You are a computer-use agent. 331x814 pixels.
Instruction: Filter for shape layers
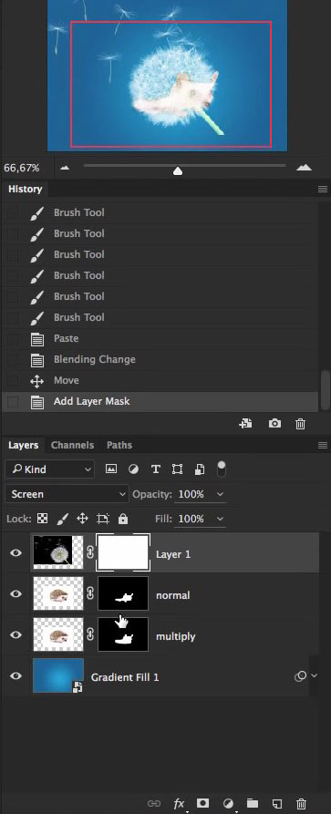pos(177,469)
